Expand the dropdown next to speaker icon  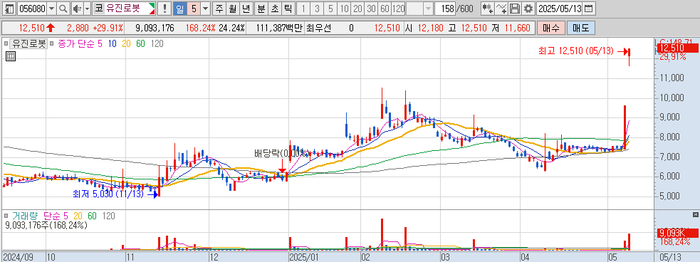[x=87, y=8]
